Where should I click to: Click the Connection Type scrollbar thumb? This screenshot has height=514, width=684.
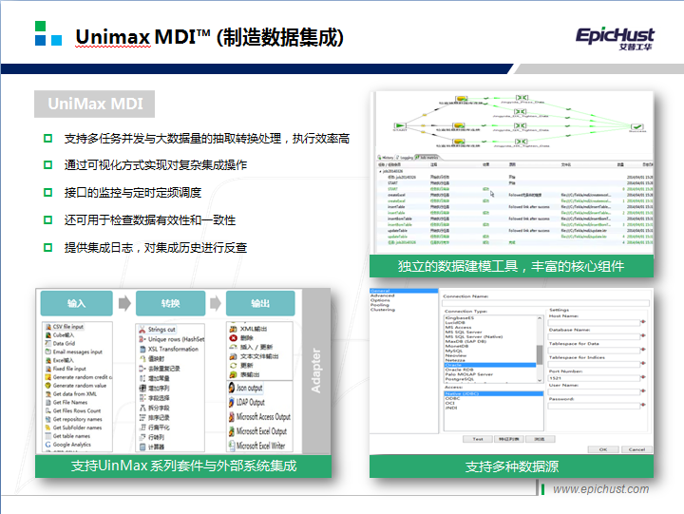540,354
